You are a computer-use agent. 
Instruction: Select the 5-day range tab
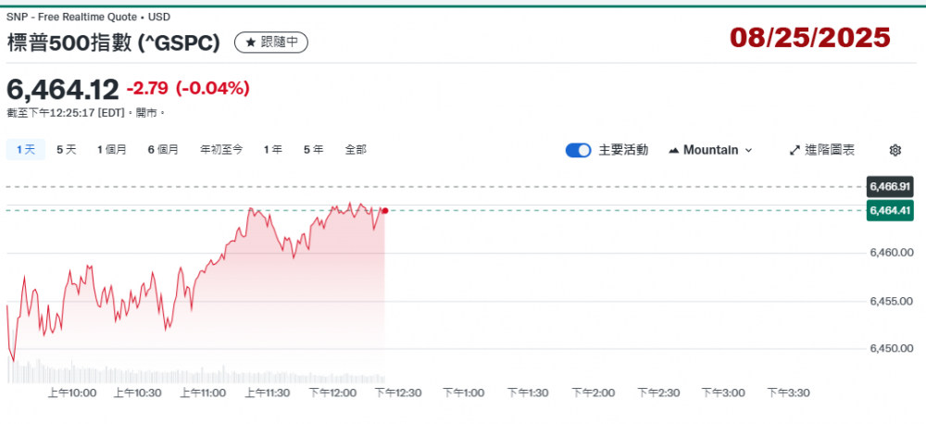point(67,149)
